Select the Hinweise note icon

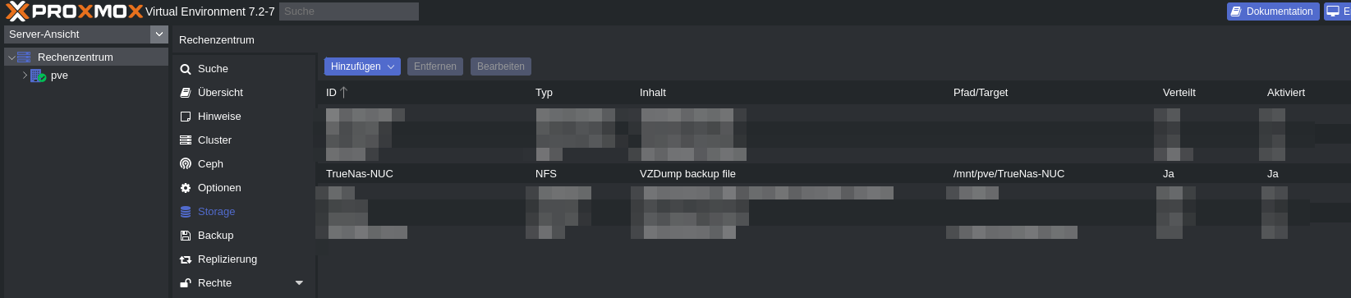(x=186, y=117)
